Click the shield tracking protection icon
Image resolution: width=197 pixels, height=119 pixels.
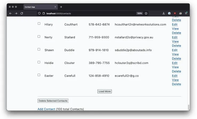[x=39, y=13]
